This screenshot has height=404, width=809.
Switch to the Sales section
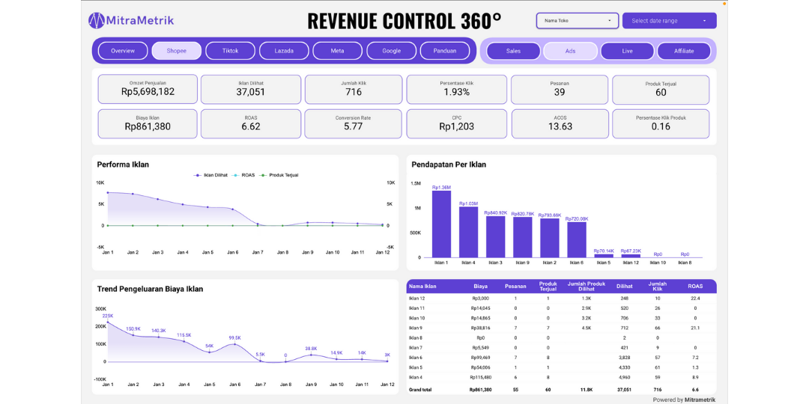tap(513, 51)
